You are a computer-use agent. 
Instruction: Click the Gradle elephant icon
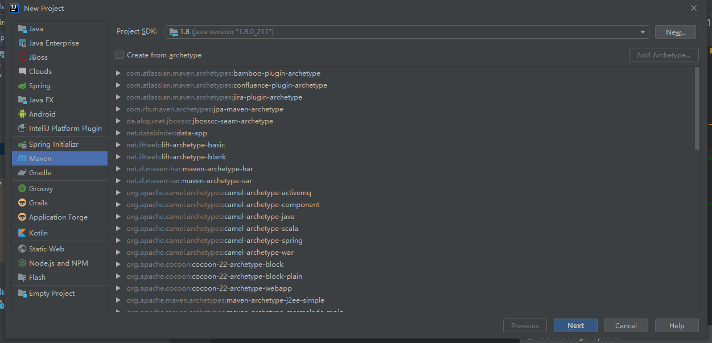coord(22,173)
